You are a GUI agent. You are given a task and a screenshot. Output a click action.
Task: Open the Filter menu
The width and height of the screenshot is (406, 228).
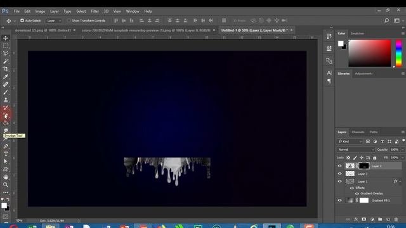tap(95, 11)
